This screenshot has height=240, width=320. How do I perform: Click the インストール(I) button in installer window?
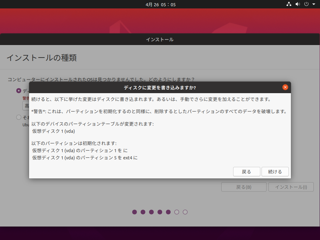291,187
